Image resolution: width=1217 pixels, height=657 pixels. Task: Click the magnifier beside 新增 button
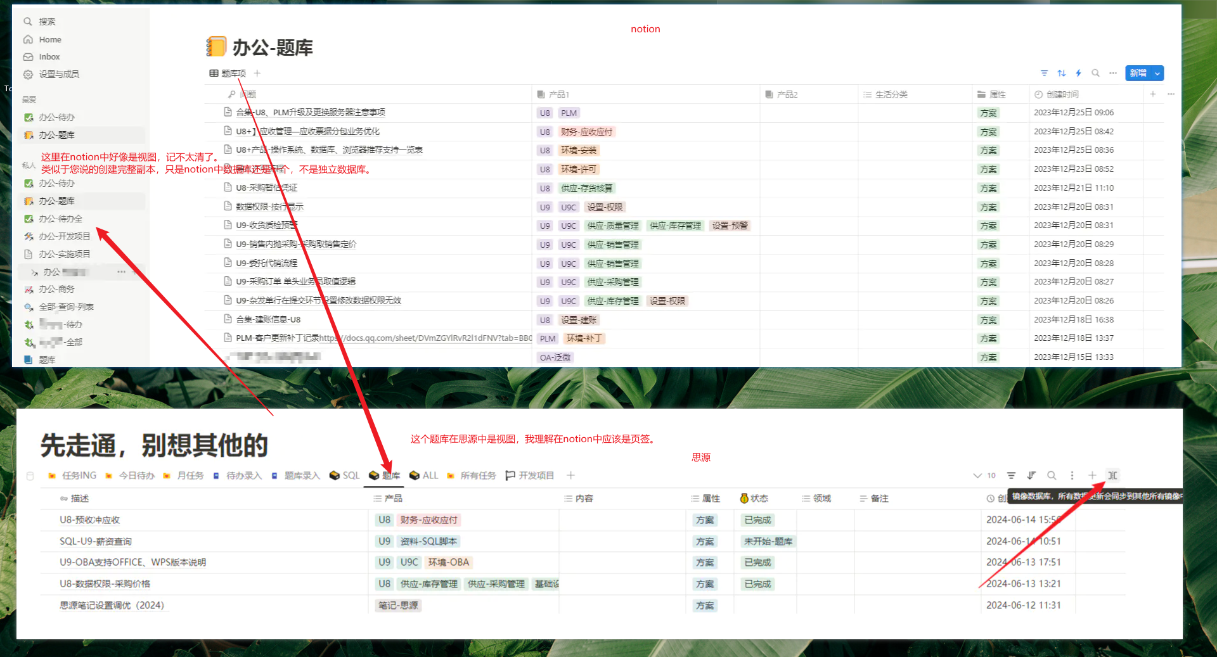click(x=1095, y=73)
